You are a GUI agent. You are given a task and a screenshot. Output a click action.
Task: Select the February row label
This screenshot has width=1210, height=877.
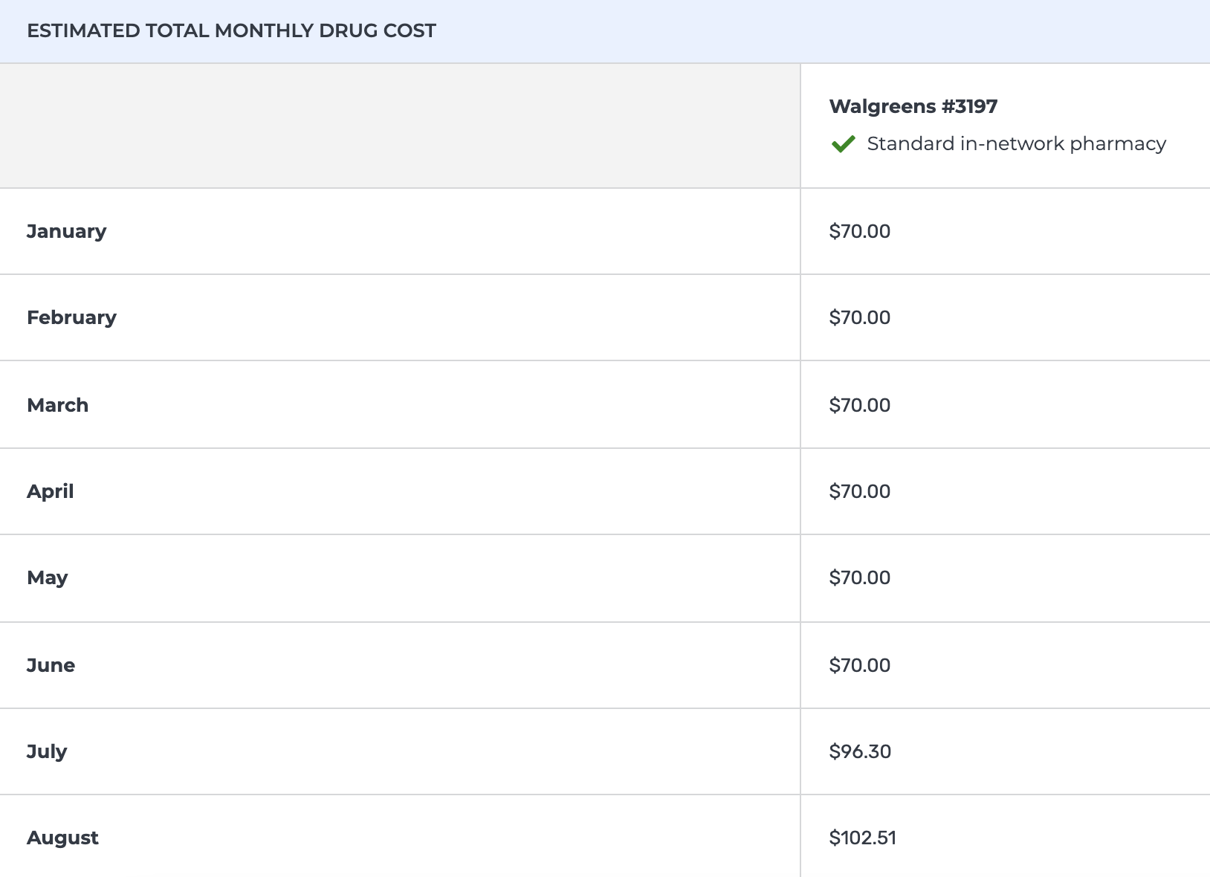coord(71,317)
